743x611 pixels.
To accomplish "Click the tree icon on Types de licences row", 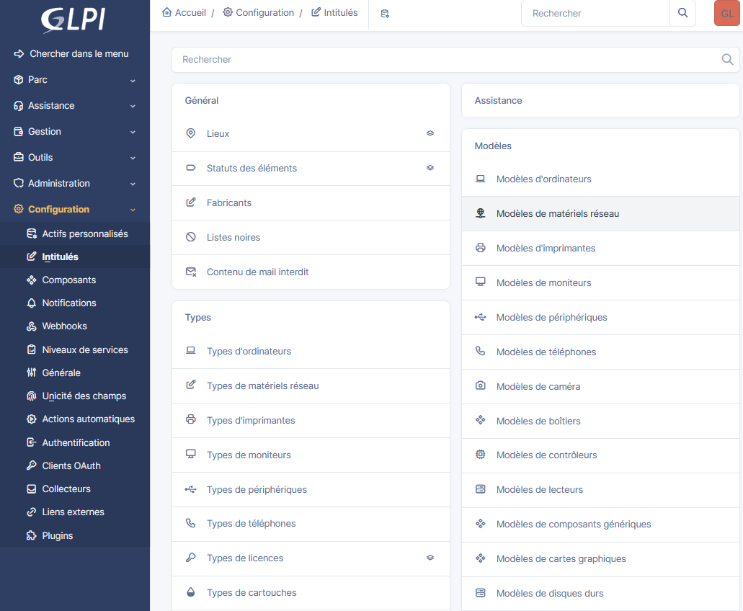I will click(x=430, y=558).
